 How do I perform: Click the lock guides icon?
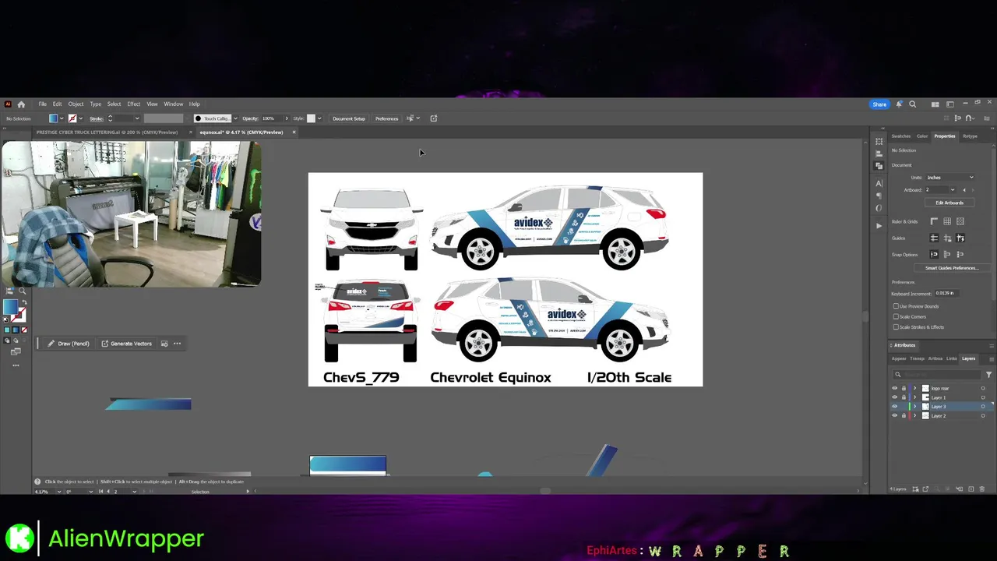(x=947, y=238)
